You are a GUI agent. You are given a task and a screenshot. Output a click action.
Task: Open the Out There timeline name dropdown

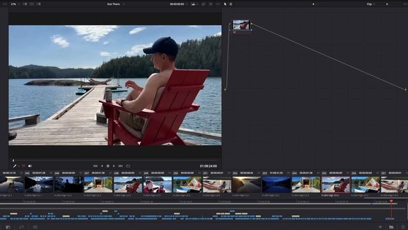coord(116,4)
